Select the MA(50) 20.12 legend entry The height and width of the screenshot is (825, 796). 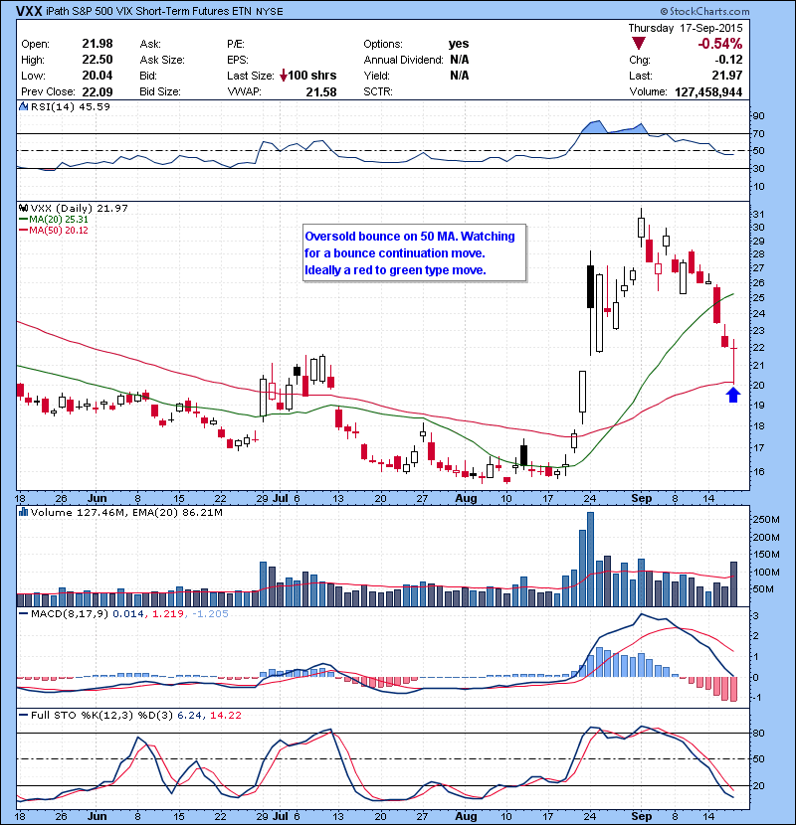[x=54, y=231]
